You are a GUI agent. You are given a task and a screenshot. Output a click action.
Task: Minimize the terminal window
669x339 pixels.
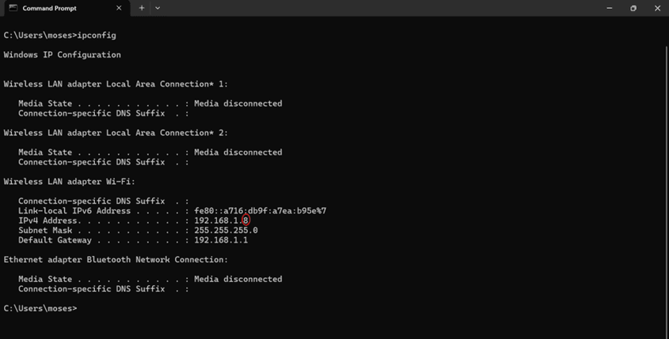610,8
